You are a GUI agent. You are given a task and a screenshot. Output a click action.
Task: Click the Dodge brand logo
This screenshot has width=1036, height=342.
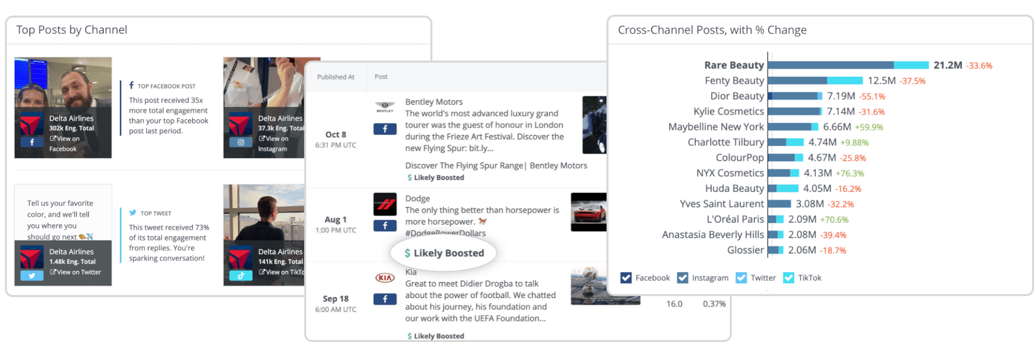click(385, 204)
